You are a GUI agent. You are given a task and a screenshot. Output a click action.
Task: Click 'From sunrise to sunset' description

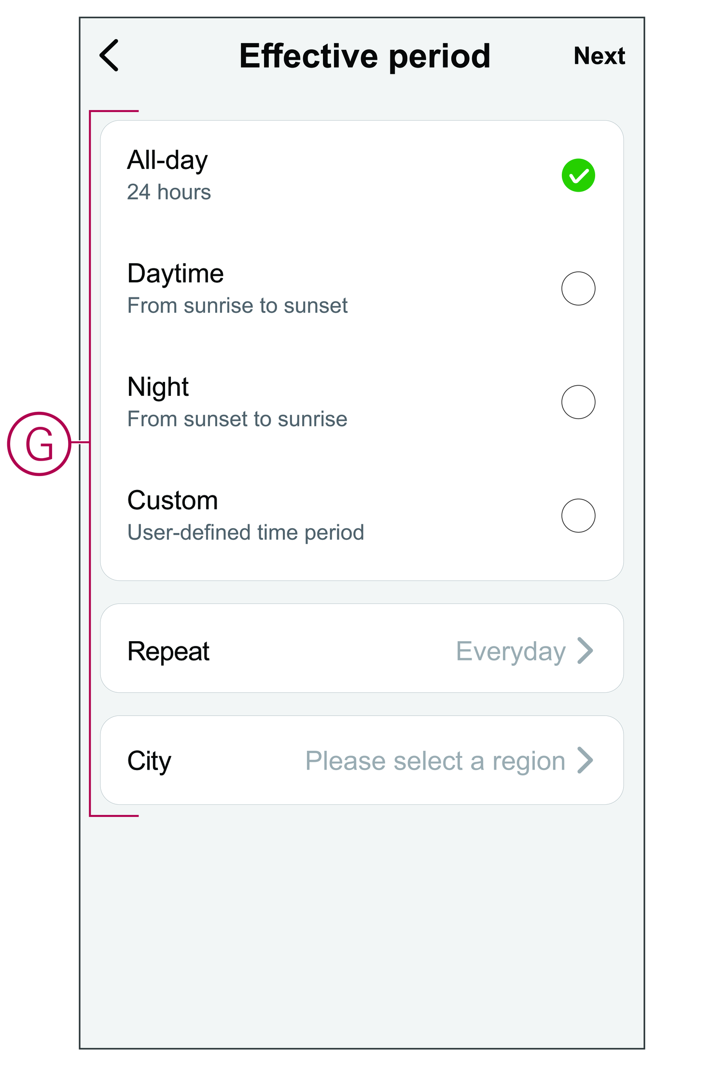(237, 306)
